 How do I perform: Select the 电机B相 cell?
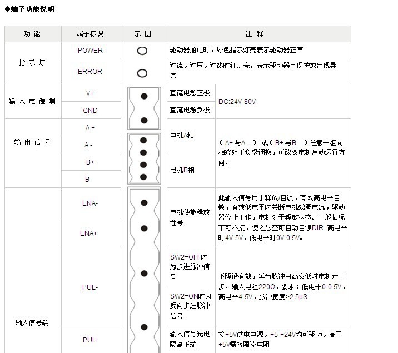pyautogui.click(x=182, y=170)
